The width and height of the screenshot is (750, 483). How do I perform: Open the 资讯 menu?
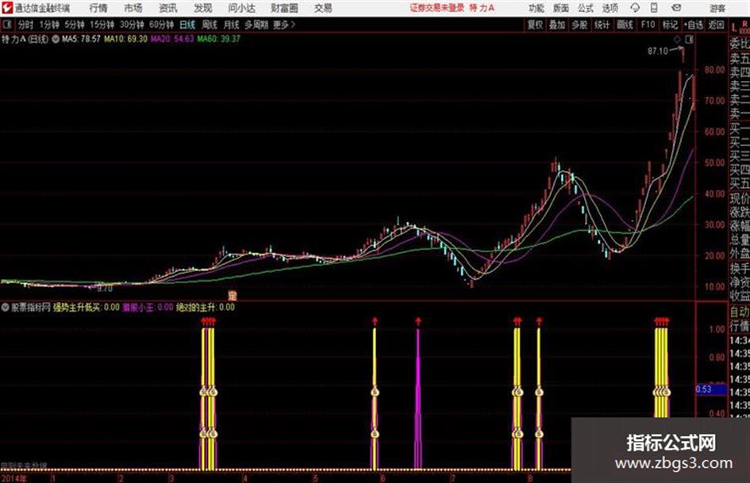click(x=168, y=8)
